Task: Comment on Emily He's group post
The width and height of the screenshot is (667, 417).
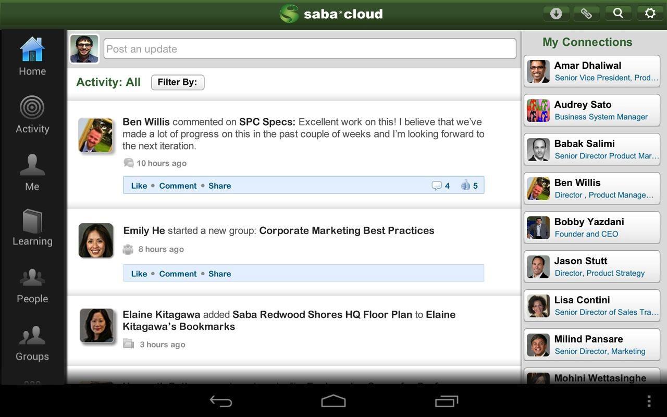Action: [x=178, y=274]
